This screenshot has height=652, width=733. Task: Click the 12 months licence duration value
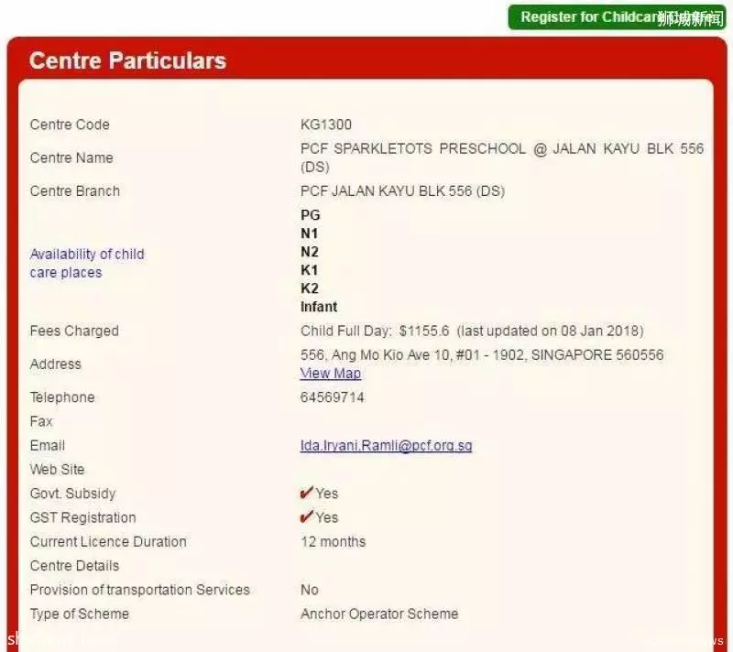tap(334, 542)
